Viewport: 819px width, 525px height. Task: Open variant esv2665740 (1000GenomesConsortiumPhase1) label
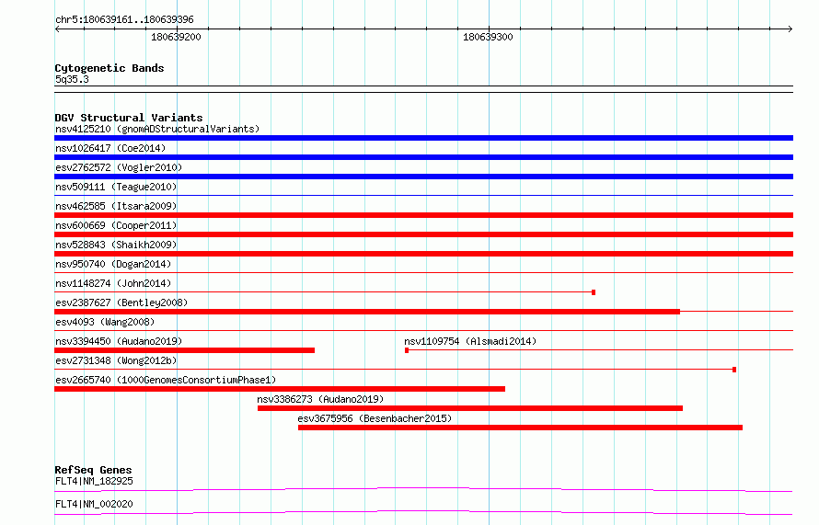166,380
